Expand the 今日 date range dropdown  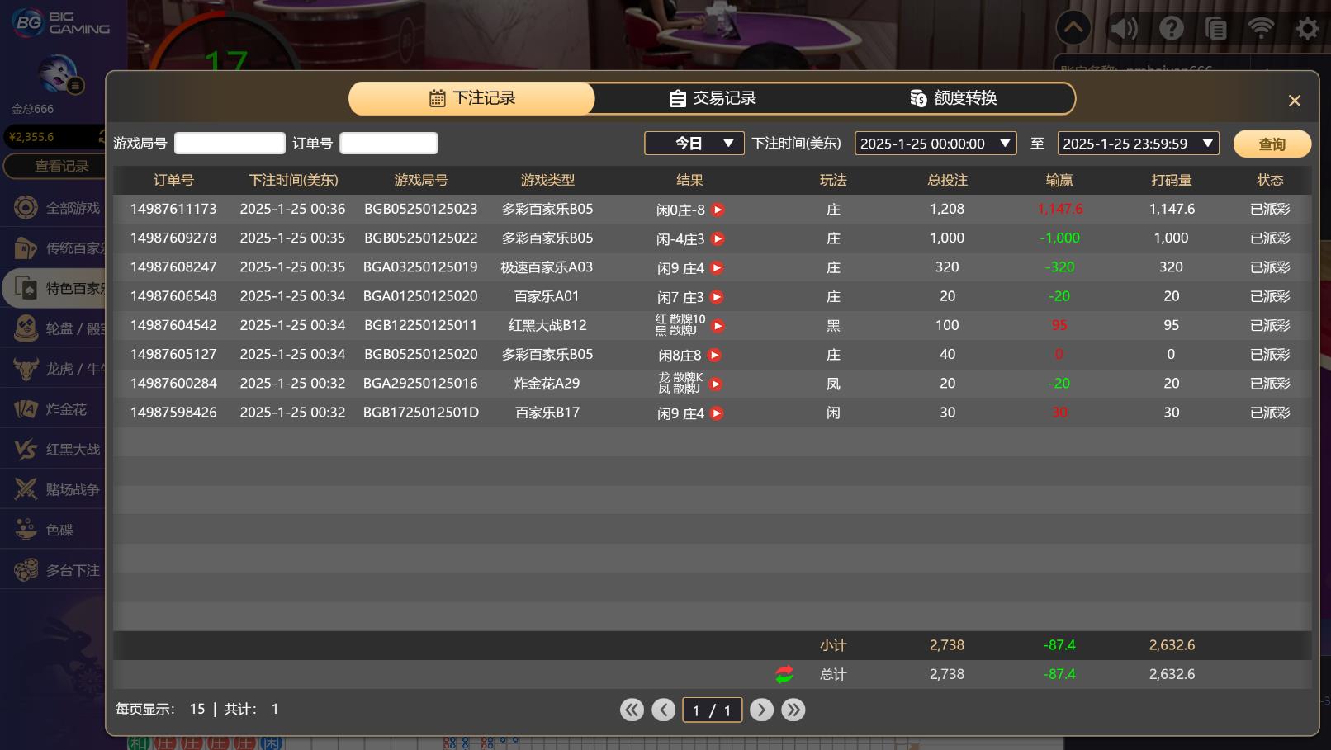(x=694, y=144)
